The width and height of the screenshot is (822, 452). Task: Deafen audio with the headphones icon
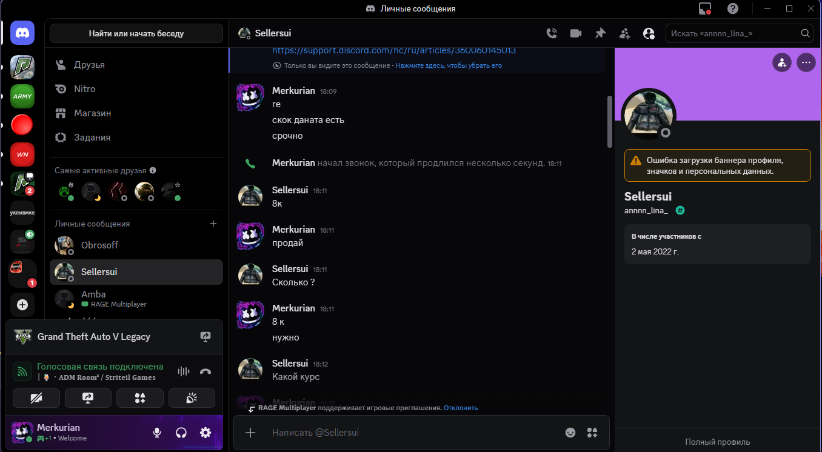pos(181,433)
